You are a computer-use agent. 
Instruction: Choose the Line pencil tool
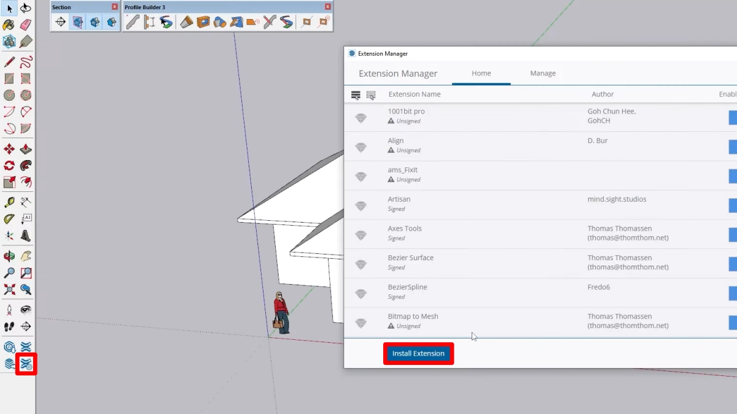[x=9, y=62]
